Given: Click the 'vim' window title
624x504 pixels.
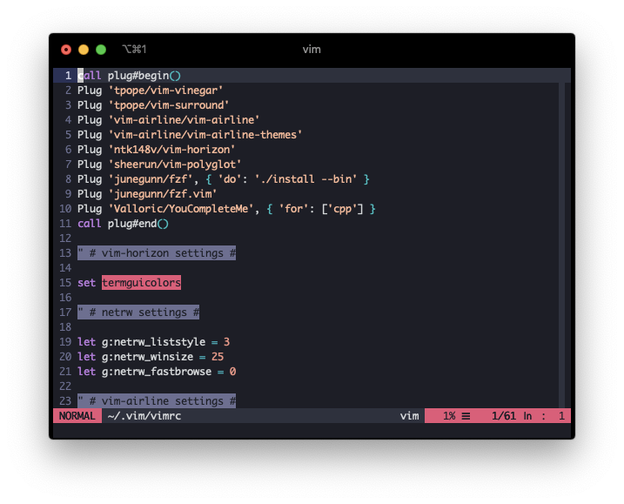Looking at the screenshot, I should [x=312, y=50].
